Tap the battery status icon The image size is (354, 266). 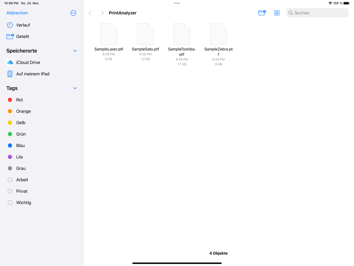click(x=346, y=3)
